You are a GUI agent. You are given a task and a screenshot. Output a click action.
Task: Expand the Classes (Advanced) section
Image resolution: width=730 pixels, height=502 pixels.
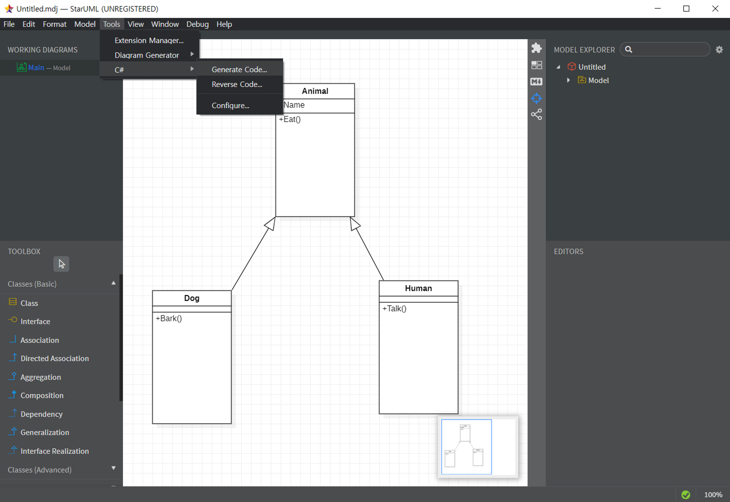coord(114,468)
